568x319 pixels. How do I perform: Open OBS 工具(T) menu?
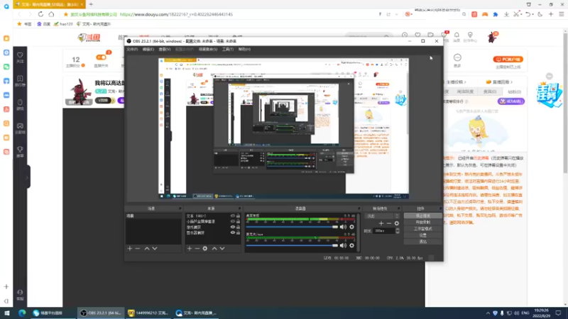pyautogui.click(x=228, y=49)
